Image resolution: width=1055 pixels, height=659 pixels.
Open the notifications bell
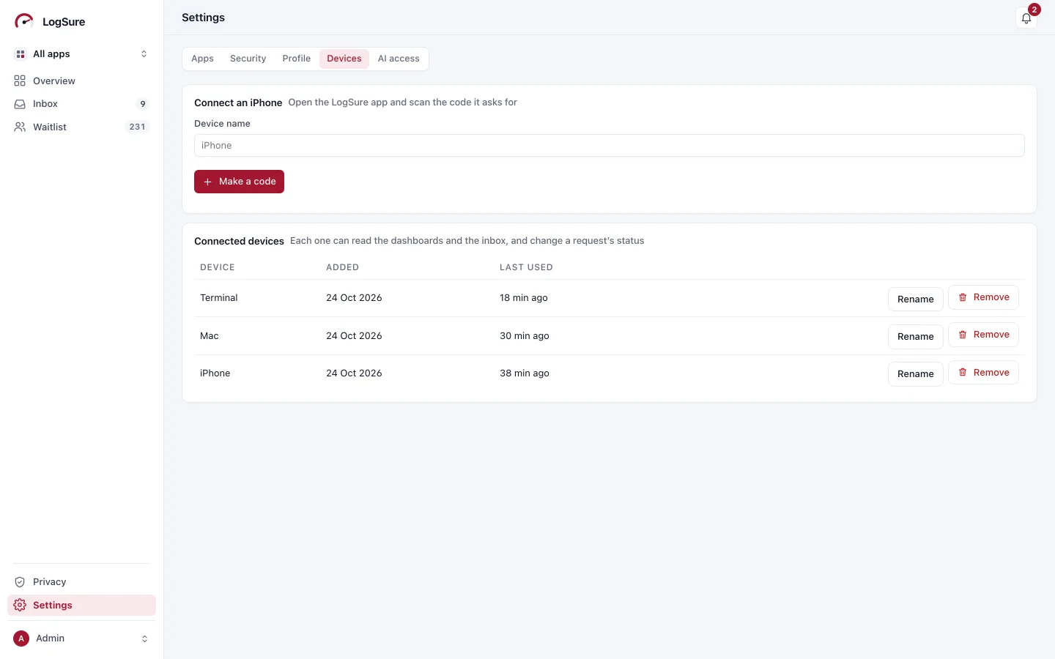click(x=1026, y=18)
